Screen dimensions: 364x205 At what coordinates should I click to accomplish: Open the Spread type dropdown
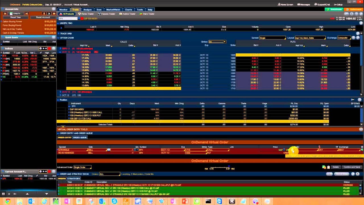tap(272, 38)
